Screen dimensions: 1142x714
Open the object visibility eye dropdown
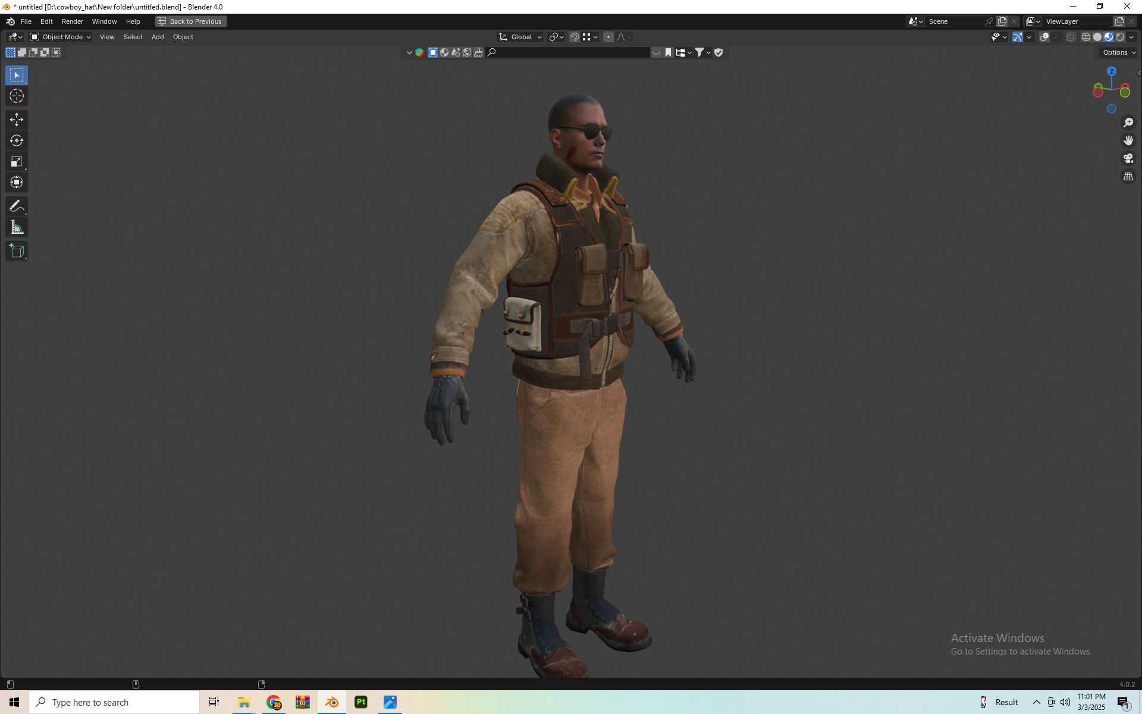(x=999, y=37)
